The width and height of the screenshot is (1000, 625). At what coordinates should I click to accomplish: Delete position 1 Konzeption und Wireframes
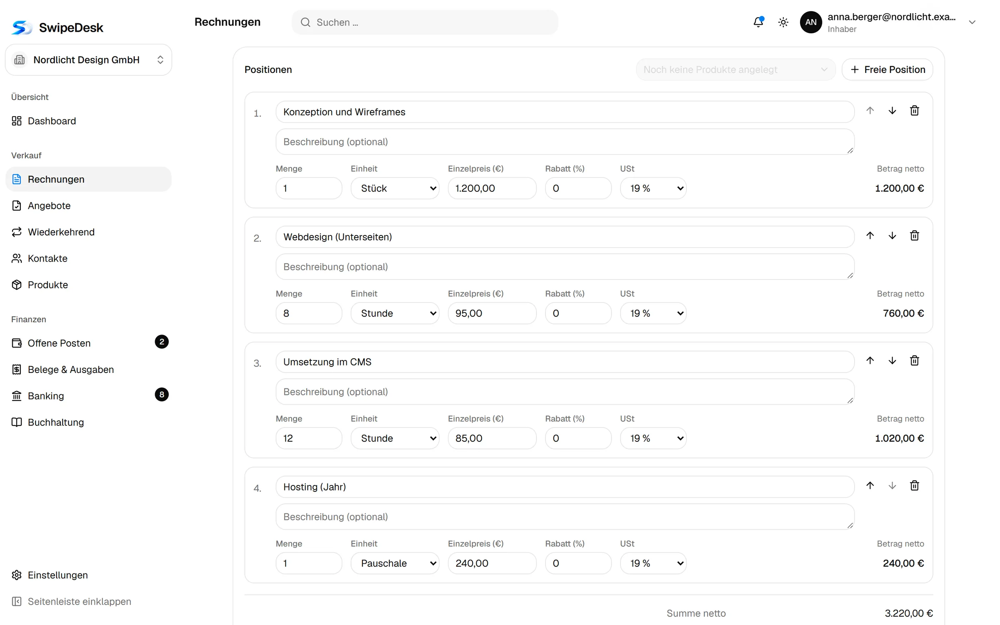pos(915,110)
